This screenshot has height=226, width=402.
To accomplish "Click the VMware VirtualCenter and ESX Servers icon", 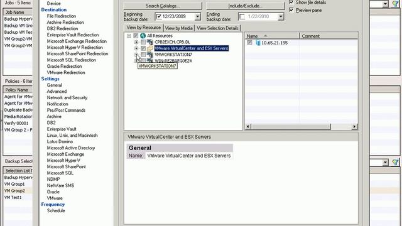I will (150, 48).
